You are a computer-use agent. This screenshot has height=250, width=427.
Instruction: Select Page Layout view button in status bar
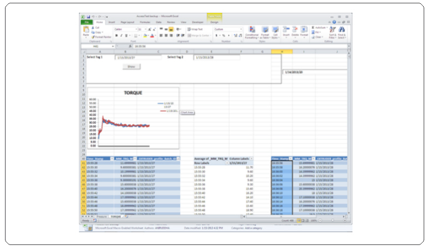point(303,221)
